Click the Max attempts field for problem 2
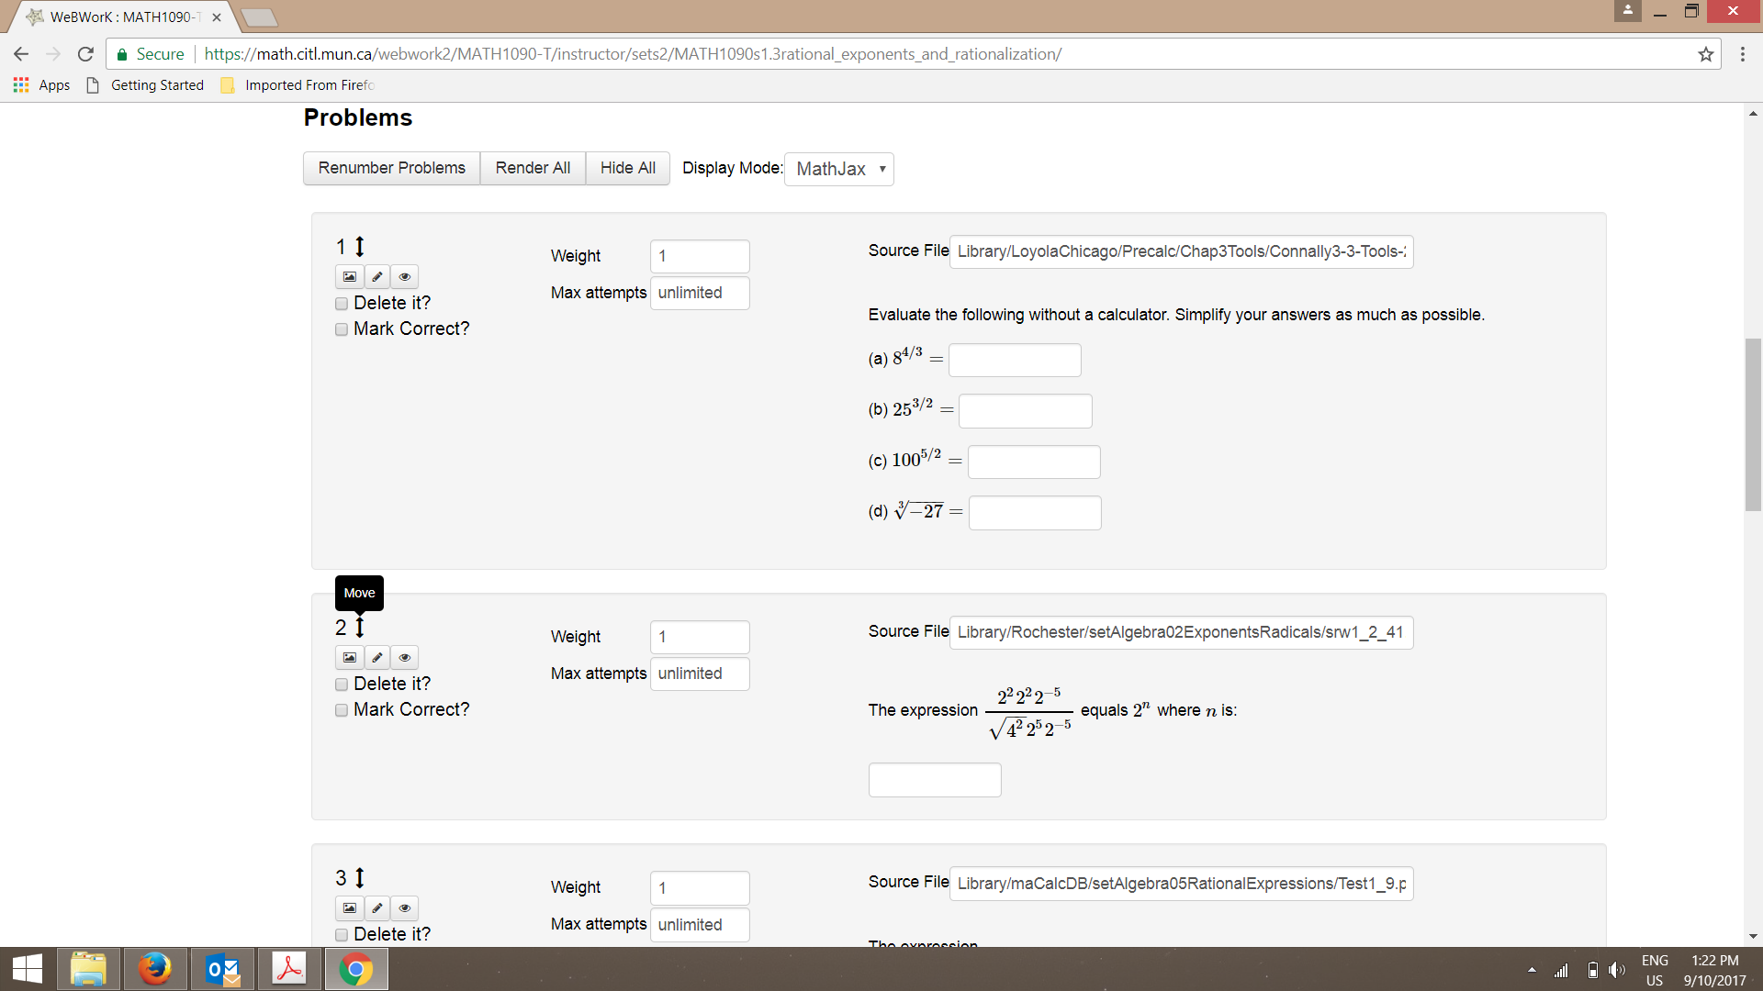The height and width of the screenshot is (991, 1763). pos(700,674)
